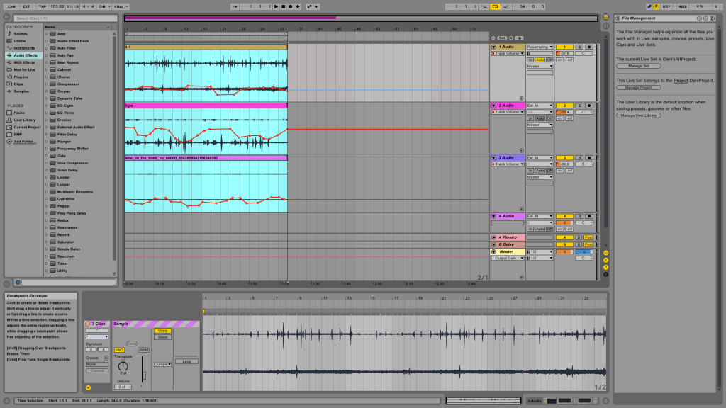Toggle the HiQ sample button
The height and width of the screenshot is (408, 726).
pos(119,350)
